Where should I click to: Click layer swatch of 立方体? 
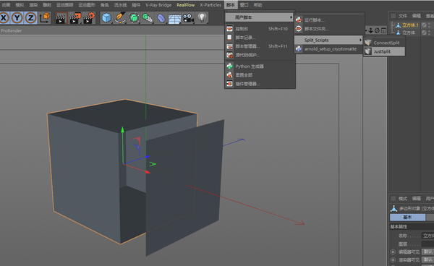click(424, 33)
